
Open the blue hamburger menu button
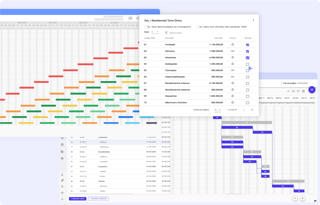click(312, 90)
